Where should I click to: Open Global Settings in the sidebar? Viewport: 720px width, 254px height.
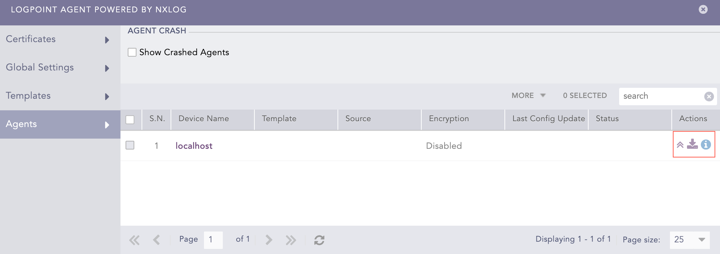[58, 67]
